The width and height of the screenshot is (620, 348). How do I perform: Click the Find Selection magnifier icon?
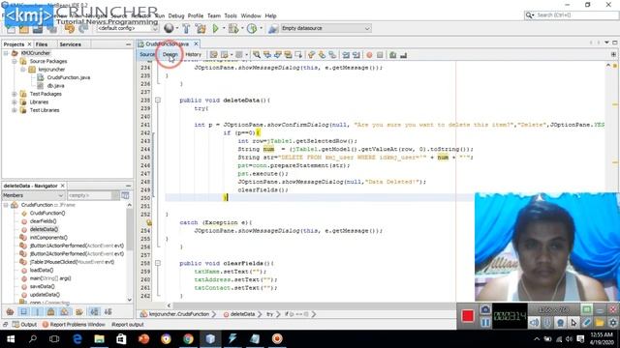pyautogui.click(x=257, y=55)
